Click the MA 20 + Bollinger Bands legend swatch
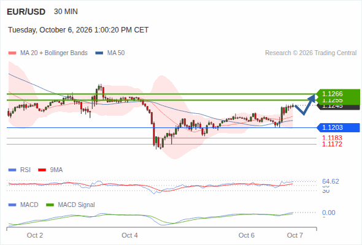This screenshot has width=362, height=245. 12,53
